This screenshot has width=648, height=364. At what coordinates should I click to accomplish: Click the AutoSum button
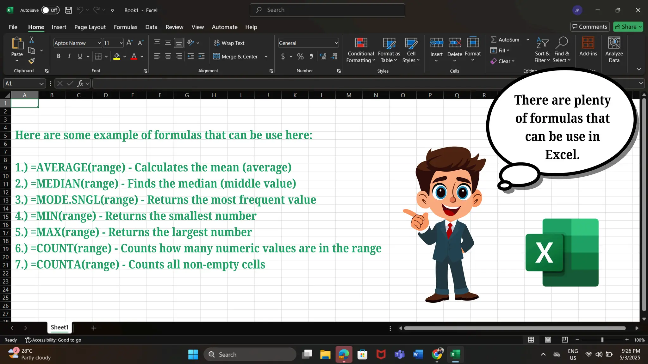tap(505, 40)
